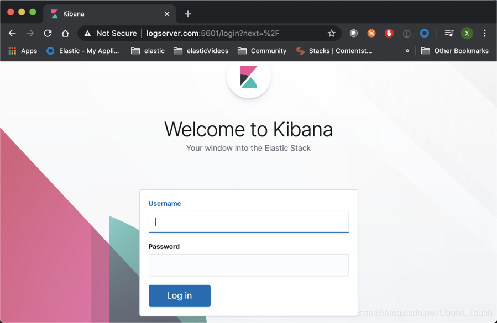Open the Elastic - My Appli... bookmark
Image resolution: width=497 pixels, height=323 pixels.
(x=83, y=51)
